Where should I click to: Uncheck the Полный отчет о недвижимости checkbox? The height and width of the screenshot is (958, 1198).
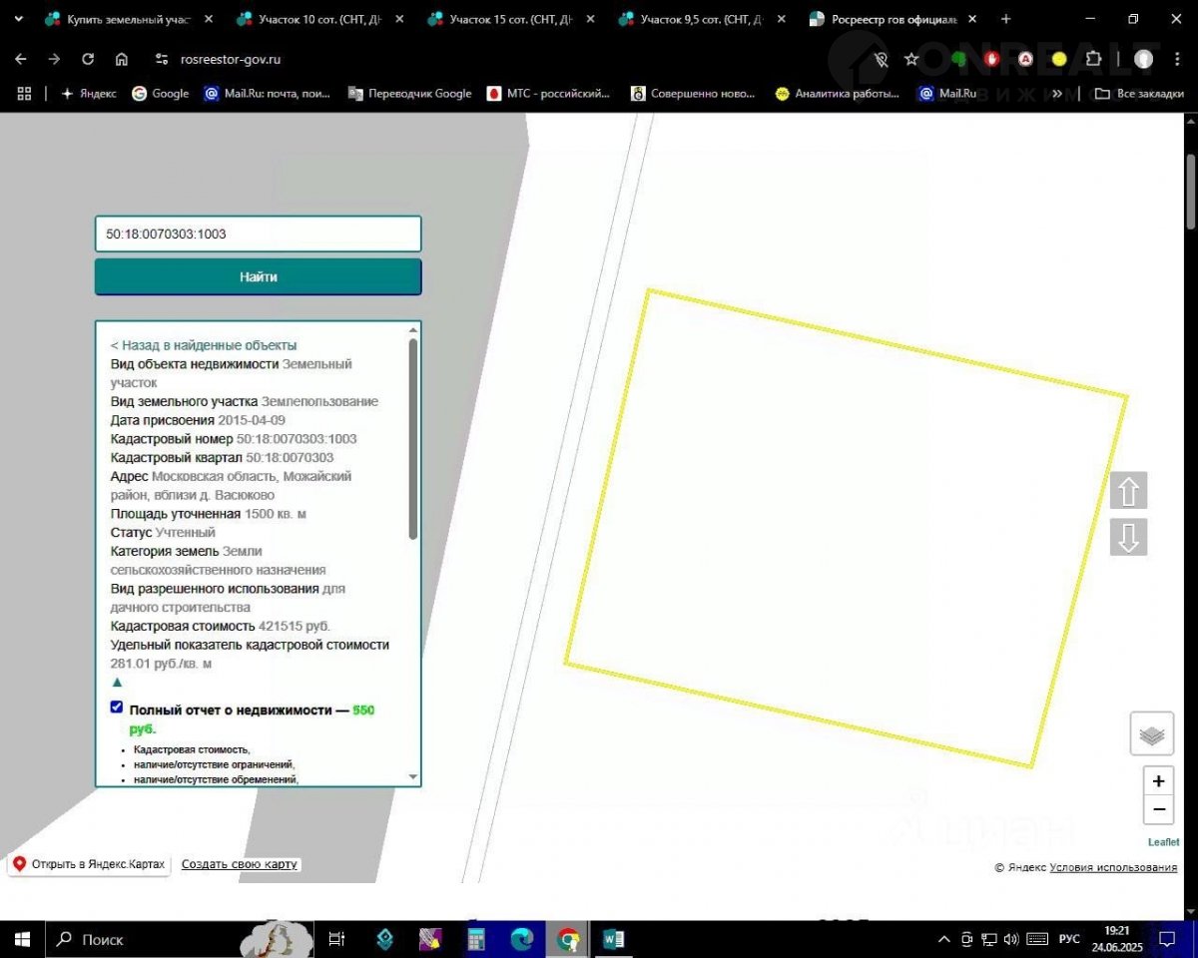coord(117,708)
